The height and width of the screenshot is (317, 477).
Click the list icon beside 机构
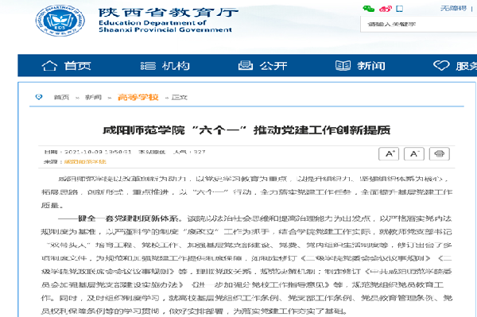[148, 66]
